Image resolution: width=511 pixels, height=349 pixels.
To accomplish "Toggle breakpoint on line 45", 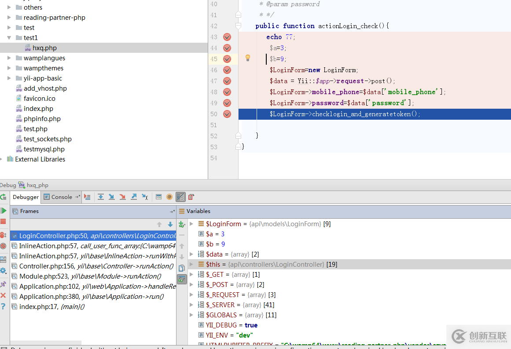I will [227, 59].
